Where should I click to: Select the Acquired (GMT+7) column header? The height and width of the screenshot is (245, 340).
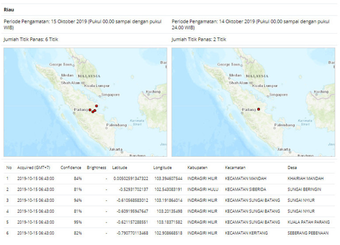34,168
